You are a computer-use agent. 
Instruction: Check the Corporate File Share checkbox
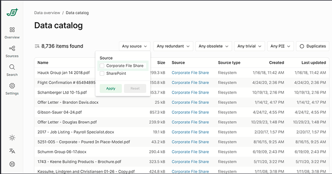click(102, 66)
